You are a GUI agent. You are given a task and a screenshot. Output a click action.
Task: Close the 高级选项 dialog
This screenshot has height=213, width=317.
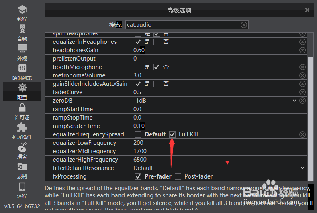coord(307,10)
